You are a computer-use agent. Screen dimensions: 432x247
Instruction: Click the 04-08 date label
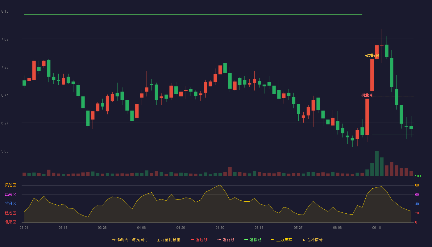(x=141, y=228)
